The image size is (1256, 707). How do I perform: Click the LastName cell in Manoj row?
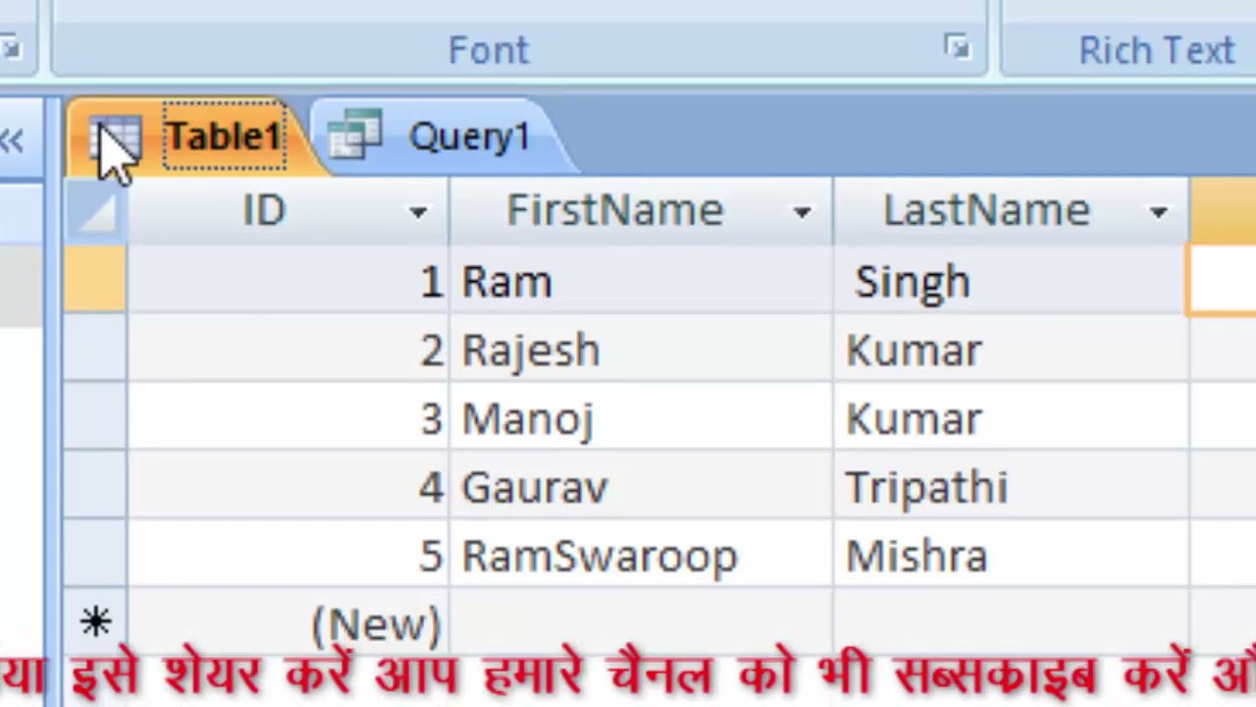pyautogui.click(x=1011, y=418)
